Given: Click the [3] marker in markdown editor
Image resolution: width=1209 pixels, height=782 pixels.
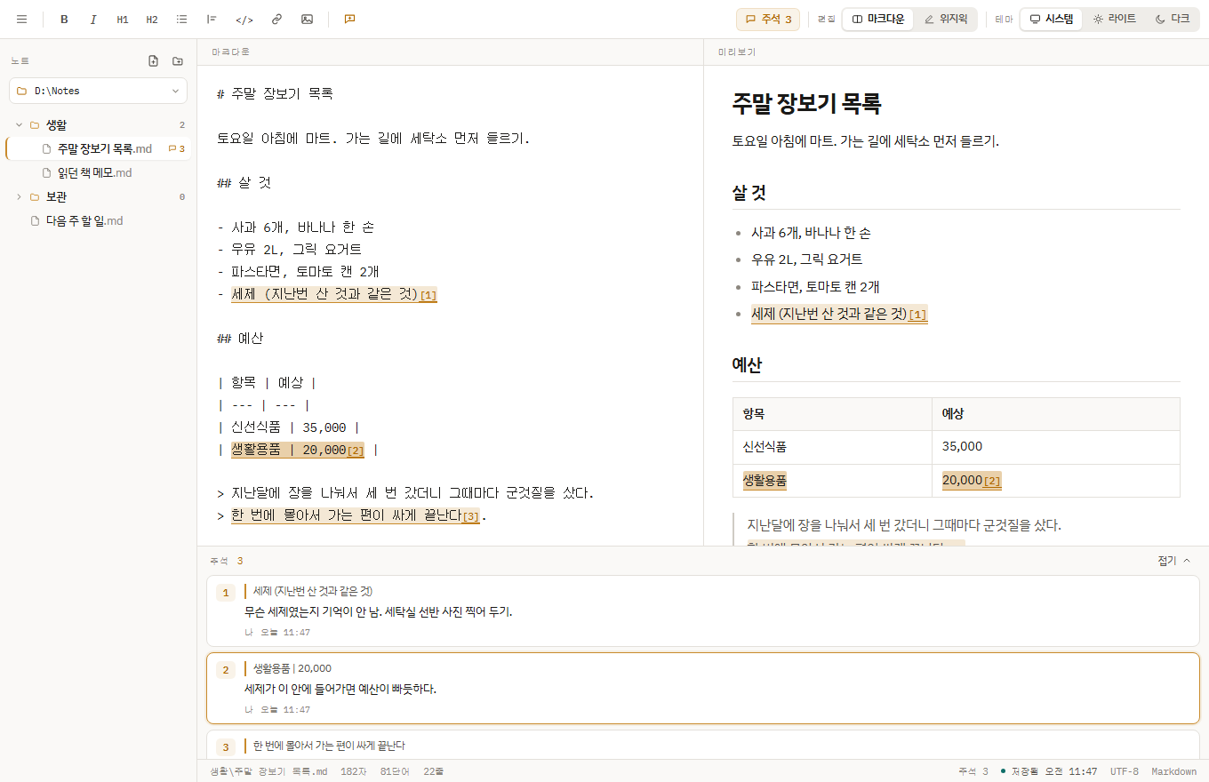Looking at the screenshot, I should 470,517.
